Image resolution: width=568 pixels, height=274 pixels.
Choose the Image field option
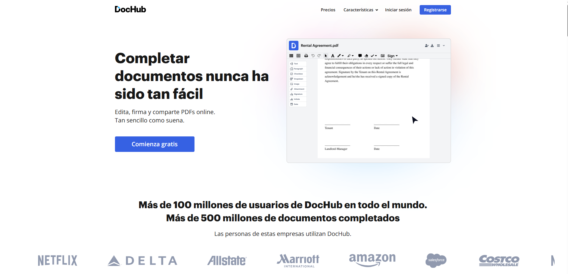298,84
